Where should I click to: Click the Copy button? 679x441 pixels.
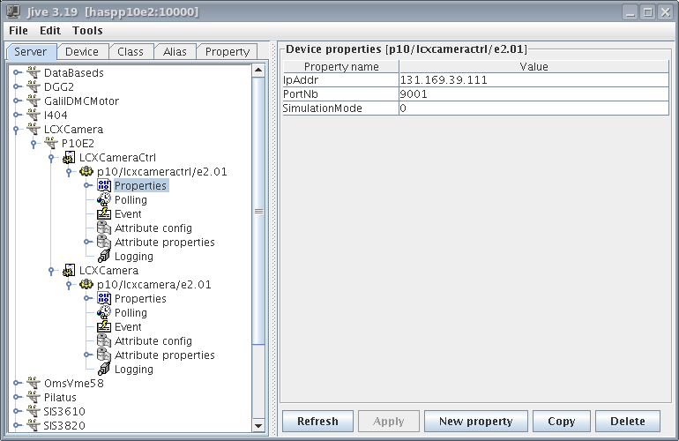(x=562, y=421)
